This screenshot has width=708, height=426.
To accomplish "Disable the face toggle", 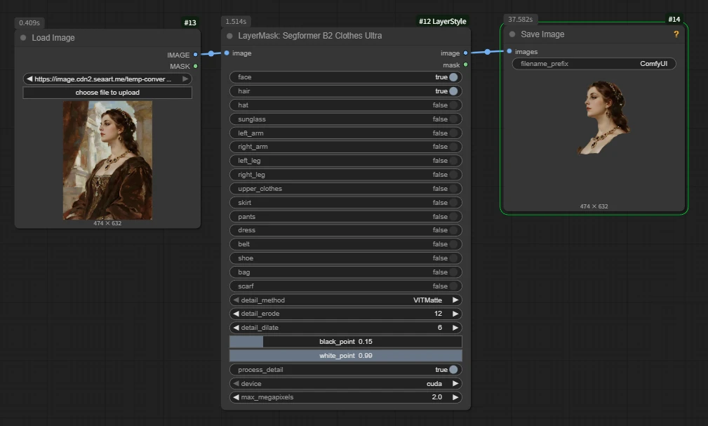I will pyautogui.click(x=453, y=77).
